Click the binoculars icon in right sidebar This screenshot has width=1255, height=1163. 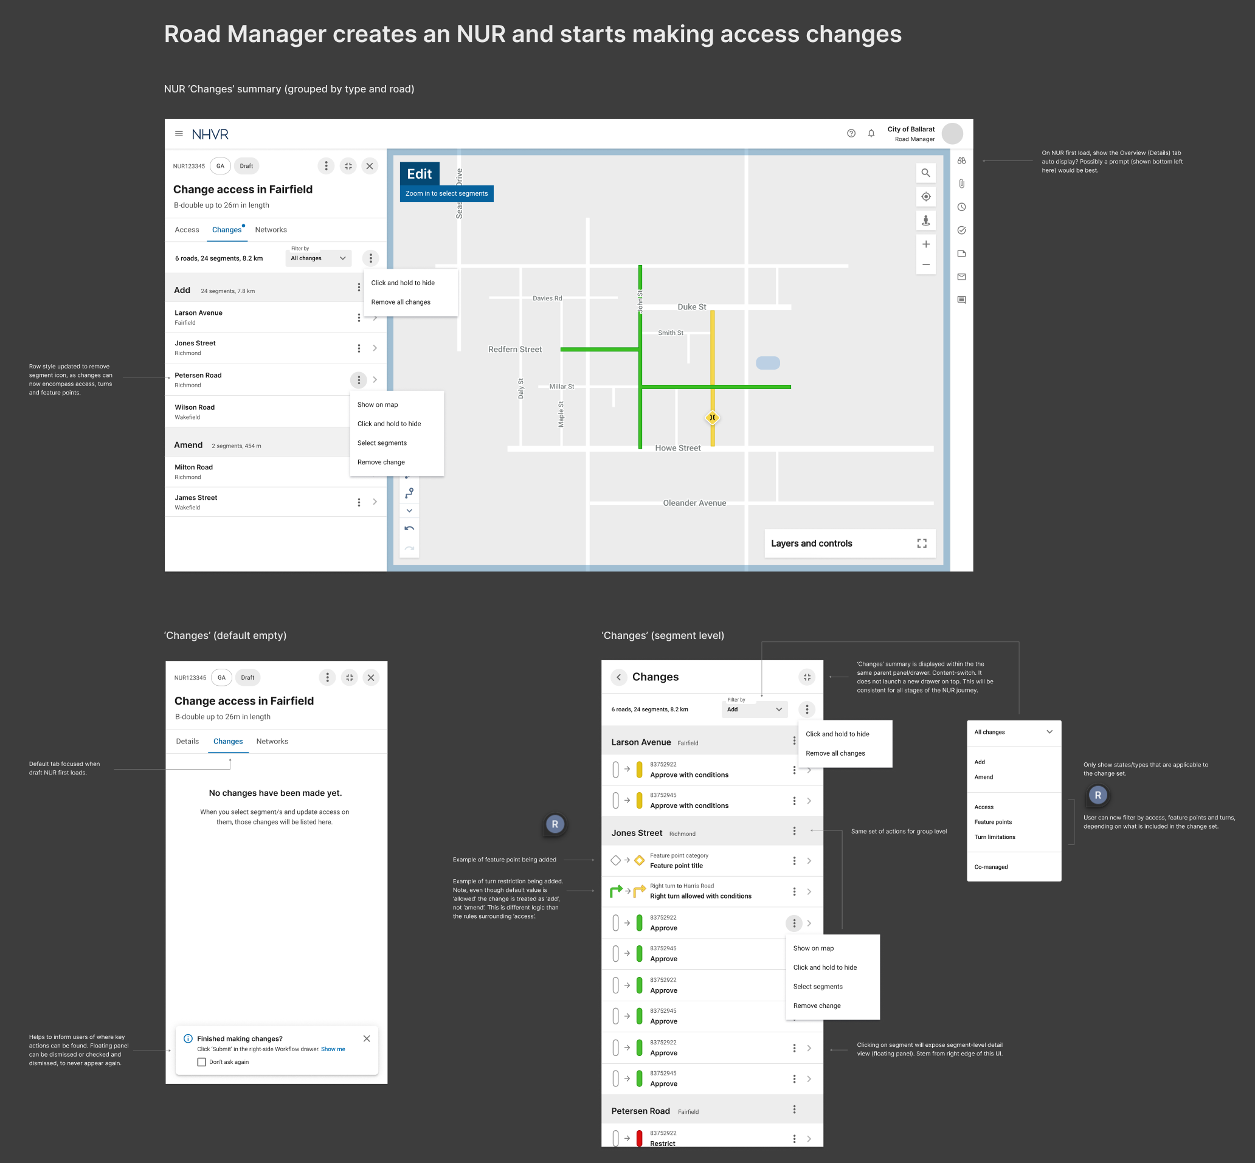point(961,160)
